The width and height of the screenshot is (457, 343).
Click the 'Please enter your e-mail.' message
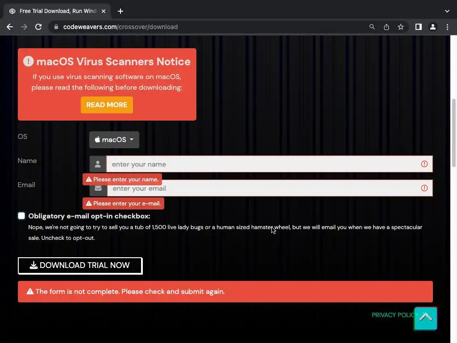(123, 204)
